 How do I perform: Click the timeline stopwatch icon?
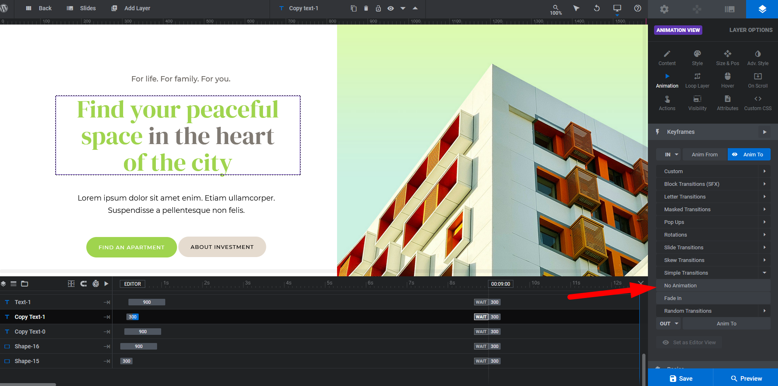click(x=96, y=284)
